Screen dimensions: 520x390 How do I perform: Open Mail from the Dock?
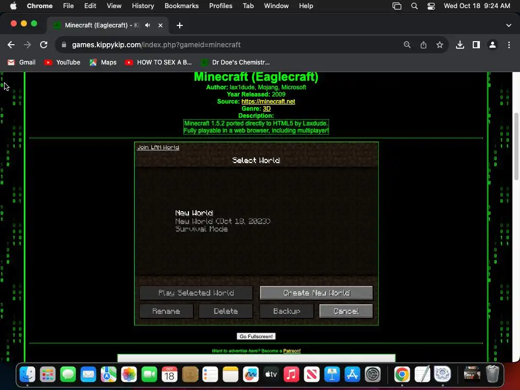[x=88, y=374]
